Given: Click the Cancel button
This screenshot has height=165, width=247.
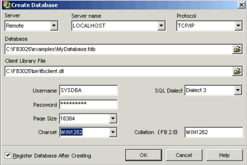Looking at the screenshot, I should [x=183, y=155].
